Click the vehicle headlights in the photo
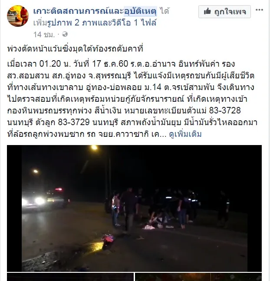This screenshot has width=270, height=281. coord(33,201)
